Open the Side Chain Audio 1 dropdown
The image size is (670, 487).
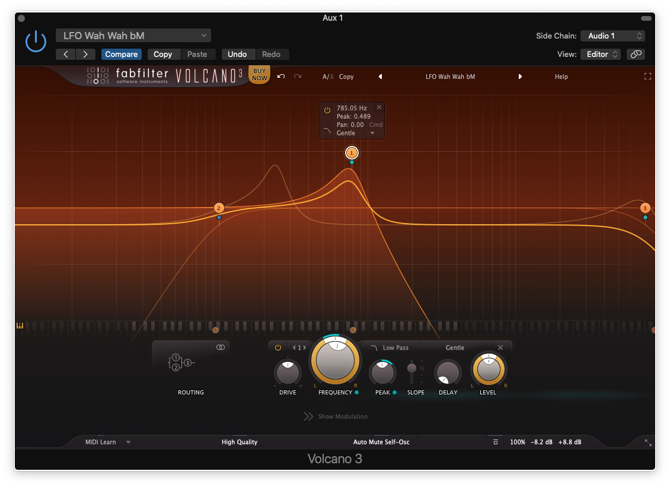click(612, 36)
